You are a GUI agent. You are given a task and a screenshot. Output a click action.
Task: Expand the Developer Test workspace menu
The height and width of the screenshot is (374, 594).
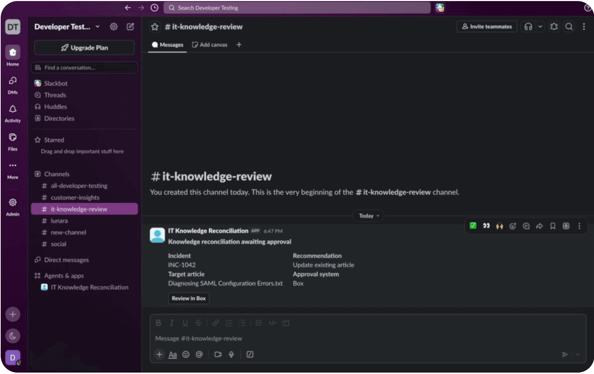pyautogui.click(x=67, y=27)
